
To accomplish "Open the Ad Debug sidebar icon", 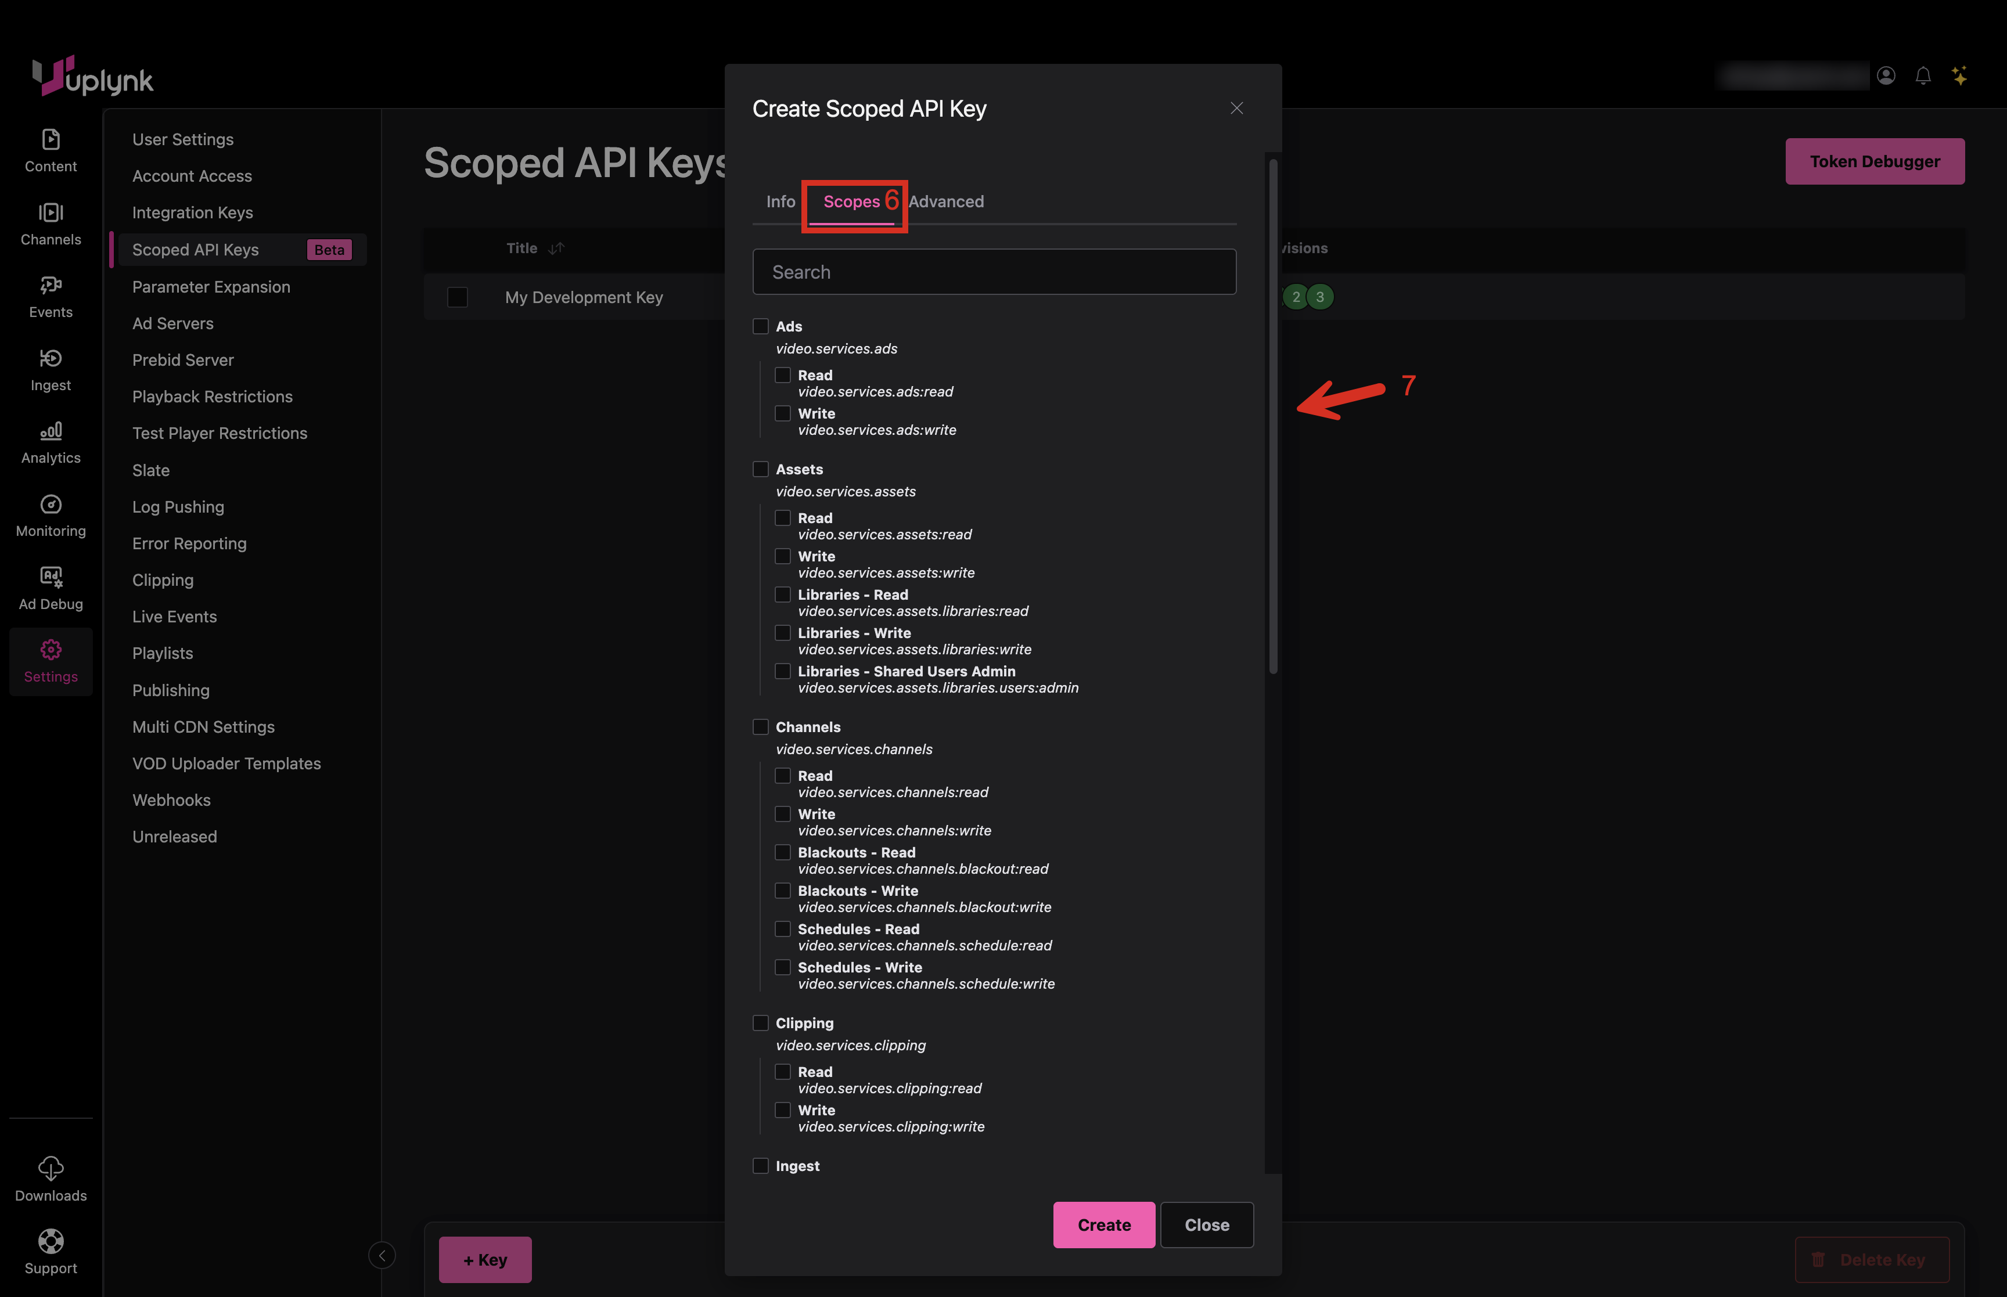I will pos(51,578).
